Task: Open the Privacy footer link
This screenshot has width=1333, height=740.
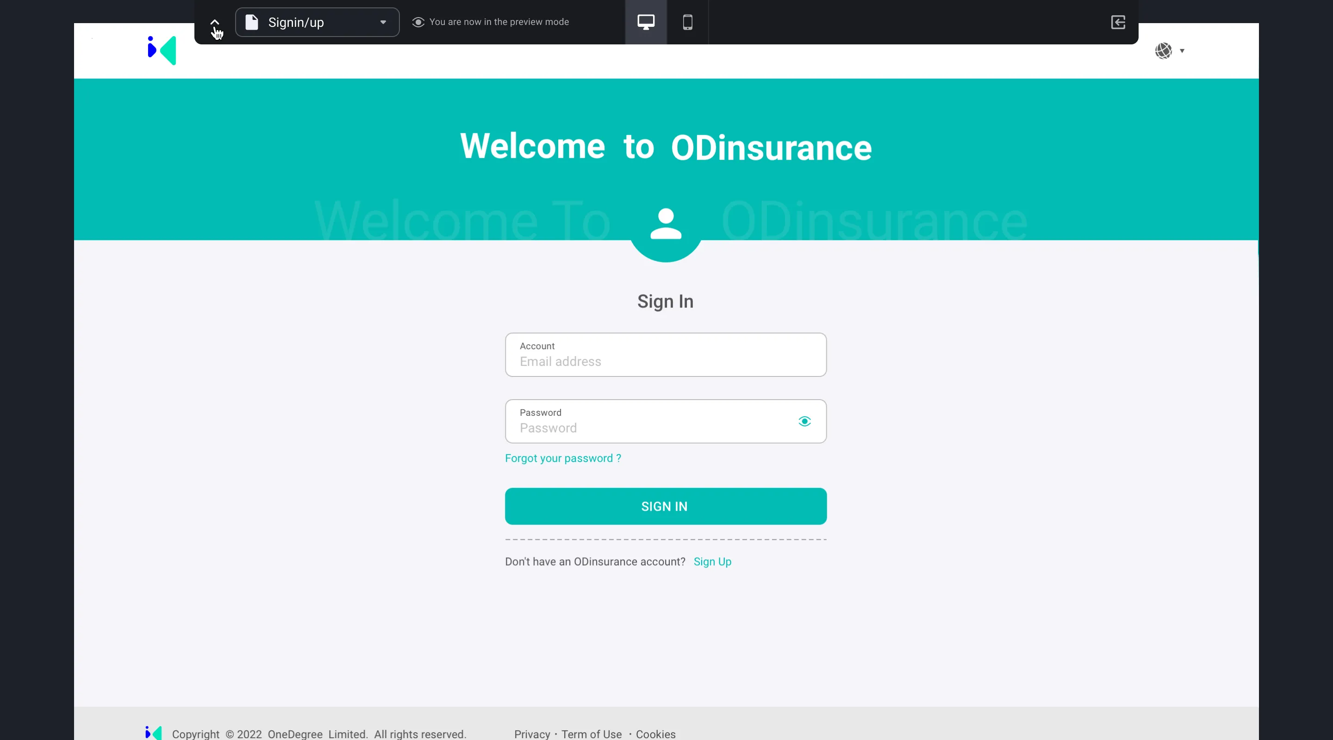Action: pyautogui.click(x=532, y=734)
